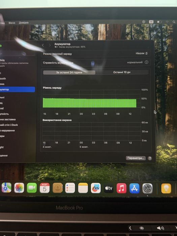The width and height of the screenshot is (177, 236).
Task: Launch the Photos app in Dock
Action: (x=19, y=188)
